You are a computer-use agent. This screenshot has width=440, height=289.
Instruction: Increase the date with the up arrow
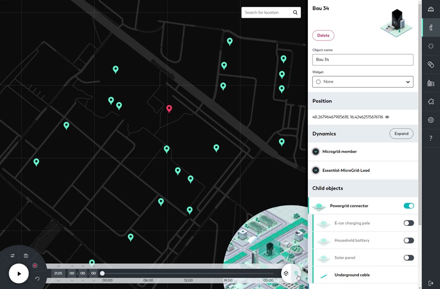point(58,266)
